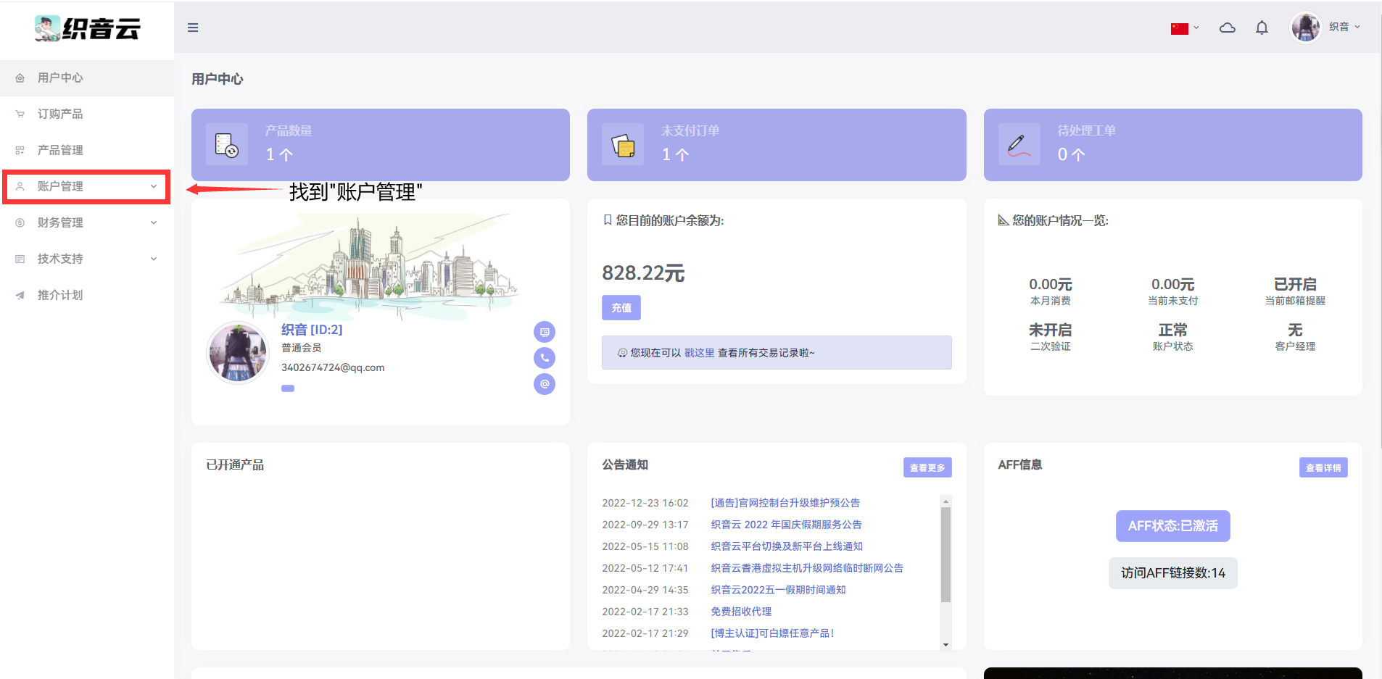
Task: Click the cloud icon in top bar
Action: click(x=1227, y=28)
